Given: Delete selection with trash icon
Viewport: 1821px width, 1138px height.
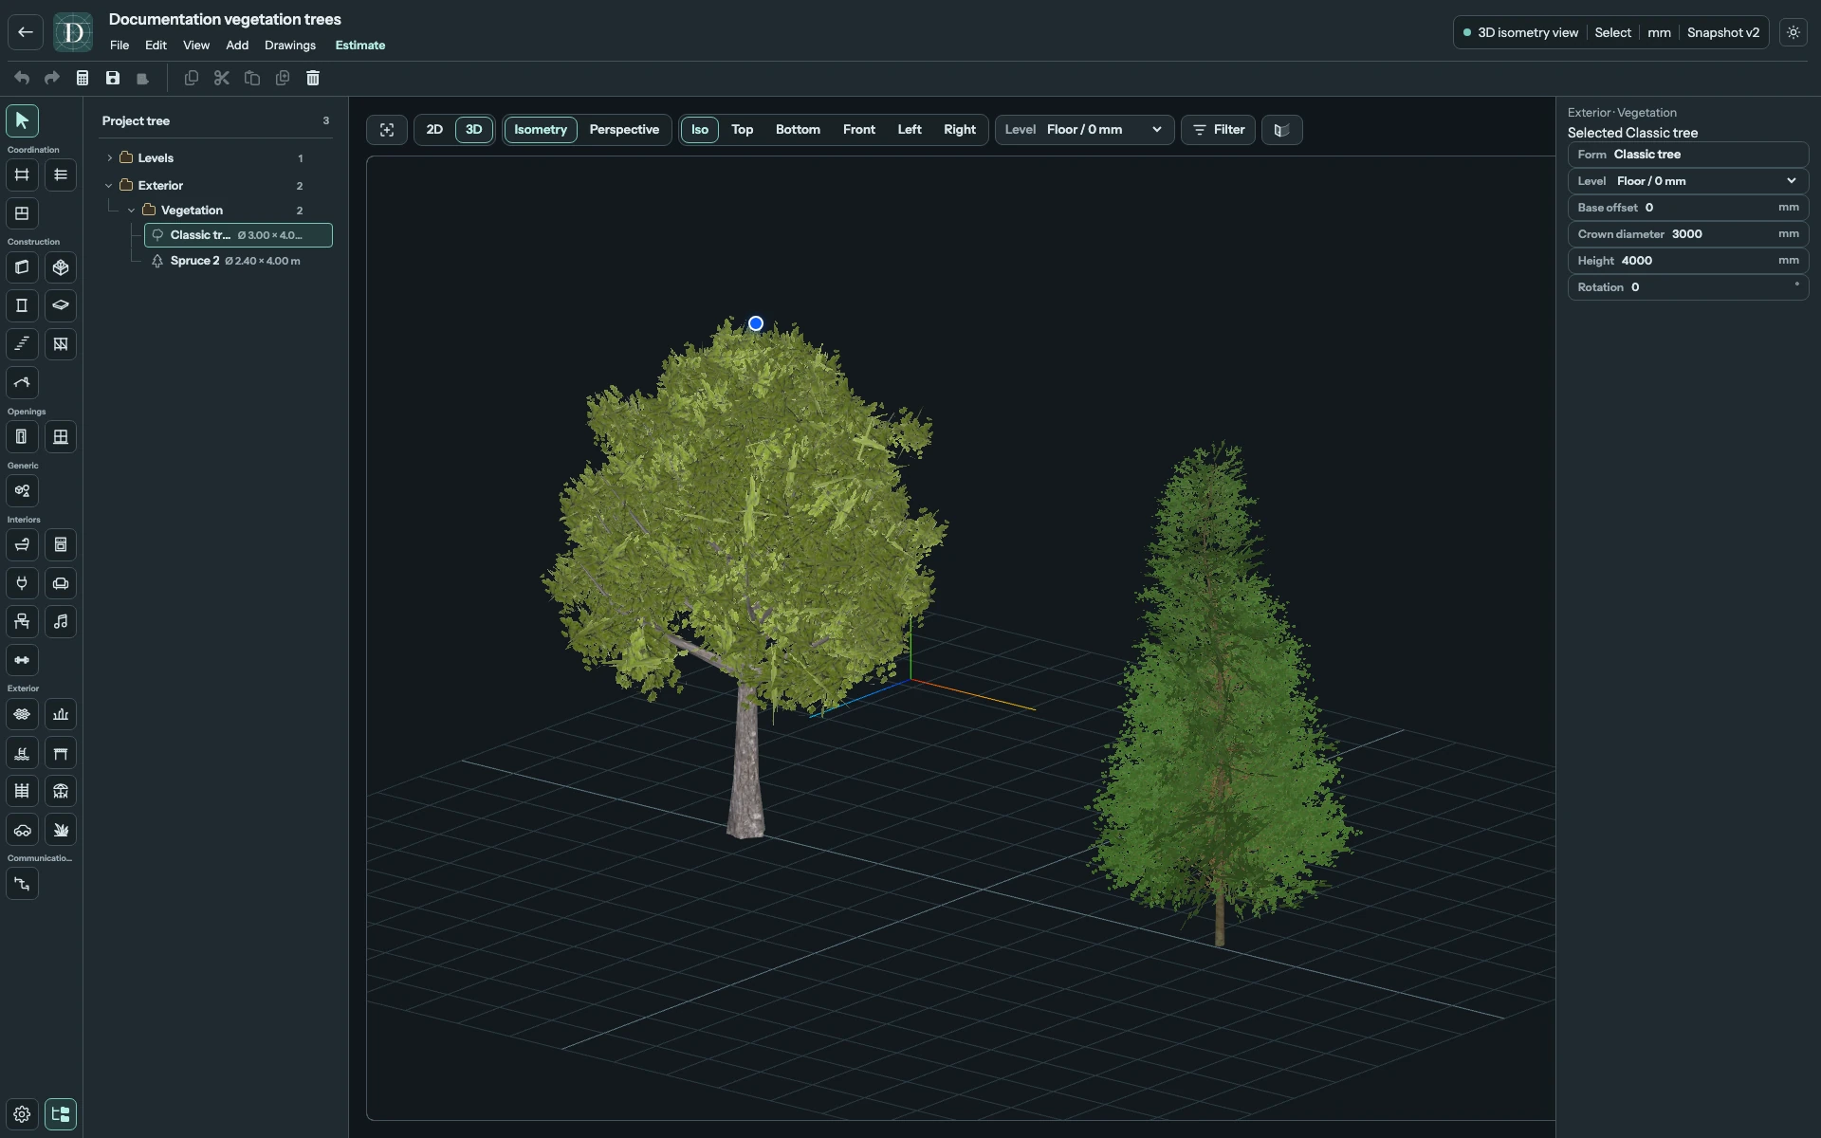Looking at the screenshot, I should (x=313, y=78).
